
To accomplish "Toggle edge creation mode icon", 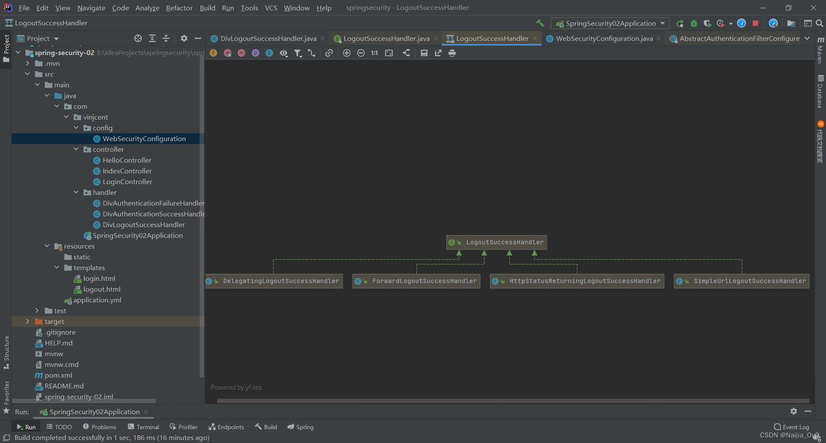I will (311, 53).
